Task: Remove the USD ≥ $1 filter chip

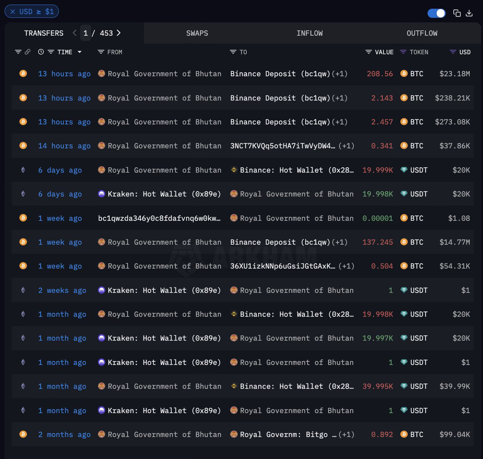Action: click(x=13, y=12)
